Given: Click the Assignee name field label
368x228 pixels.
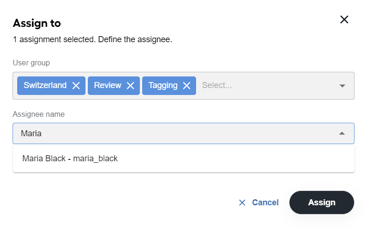Looking at the screenshot, I should [39, 114].
